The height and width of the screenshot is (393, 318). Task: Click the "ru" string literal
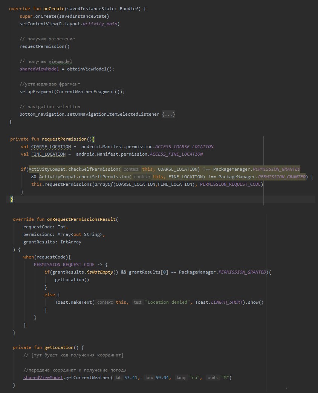tap(194, 378)
